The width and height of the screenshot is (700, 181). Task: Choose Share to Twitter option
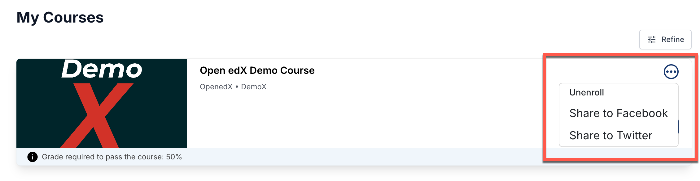[610, 136]
